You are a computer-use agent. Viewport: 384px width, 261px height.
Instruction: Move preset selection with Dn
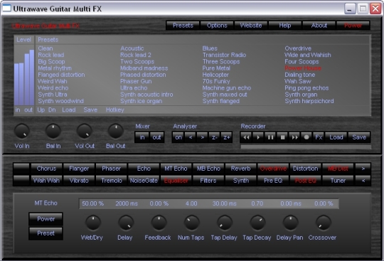pyautogui.click(x=52, y=110)
